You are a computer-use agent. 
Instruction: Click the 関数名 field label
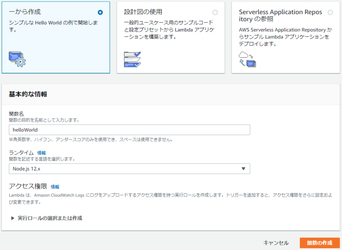coord(16,114)
